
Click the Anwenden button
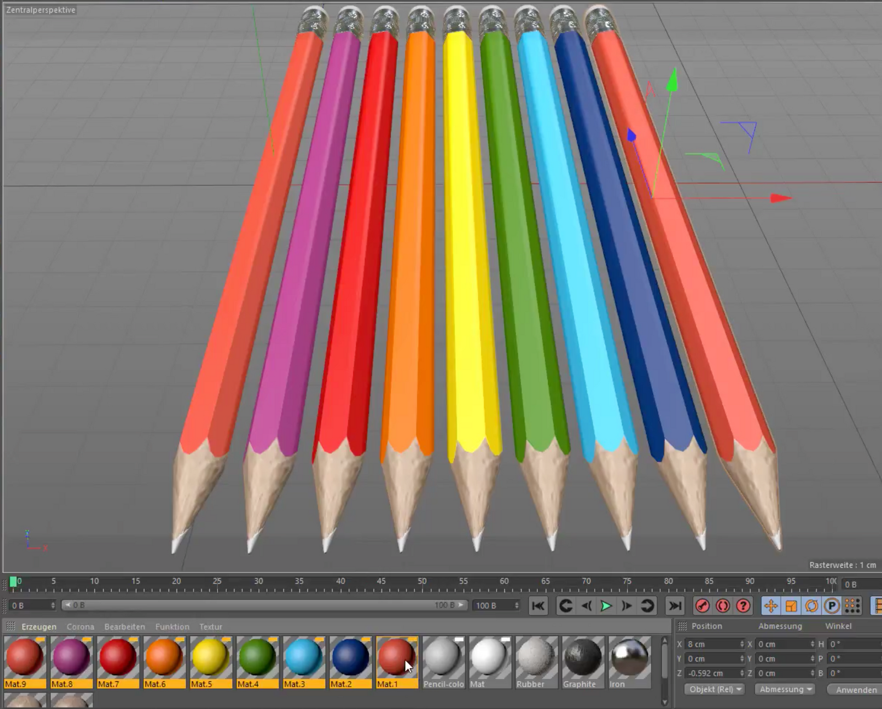pos(856,690)
